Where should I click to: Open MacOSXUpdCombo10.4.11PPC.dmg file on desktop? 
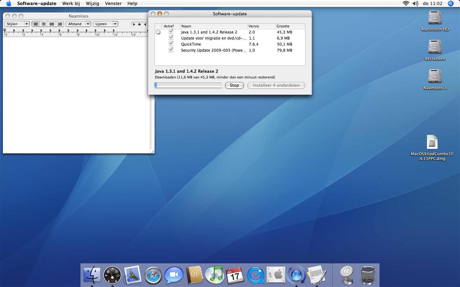pyautogui.click(x=432, y=142)
